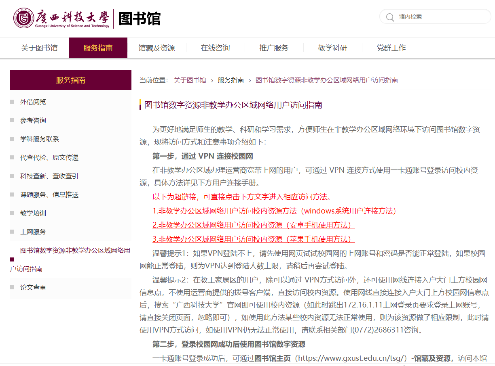Open the 关于图书馆 menu

[39, 48]
